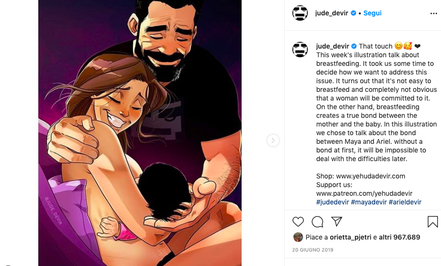Go to next image arrow
Screen dimensions: 441x266
[273, 140]
